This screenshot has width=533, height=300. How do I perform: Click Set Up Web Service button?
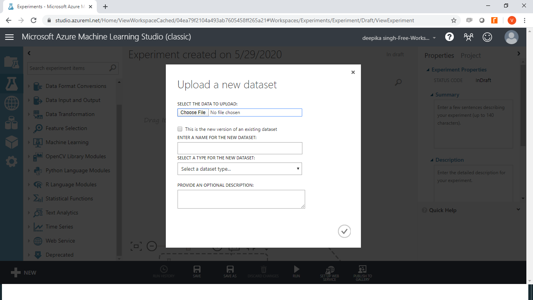click(x=330, y=273)
